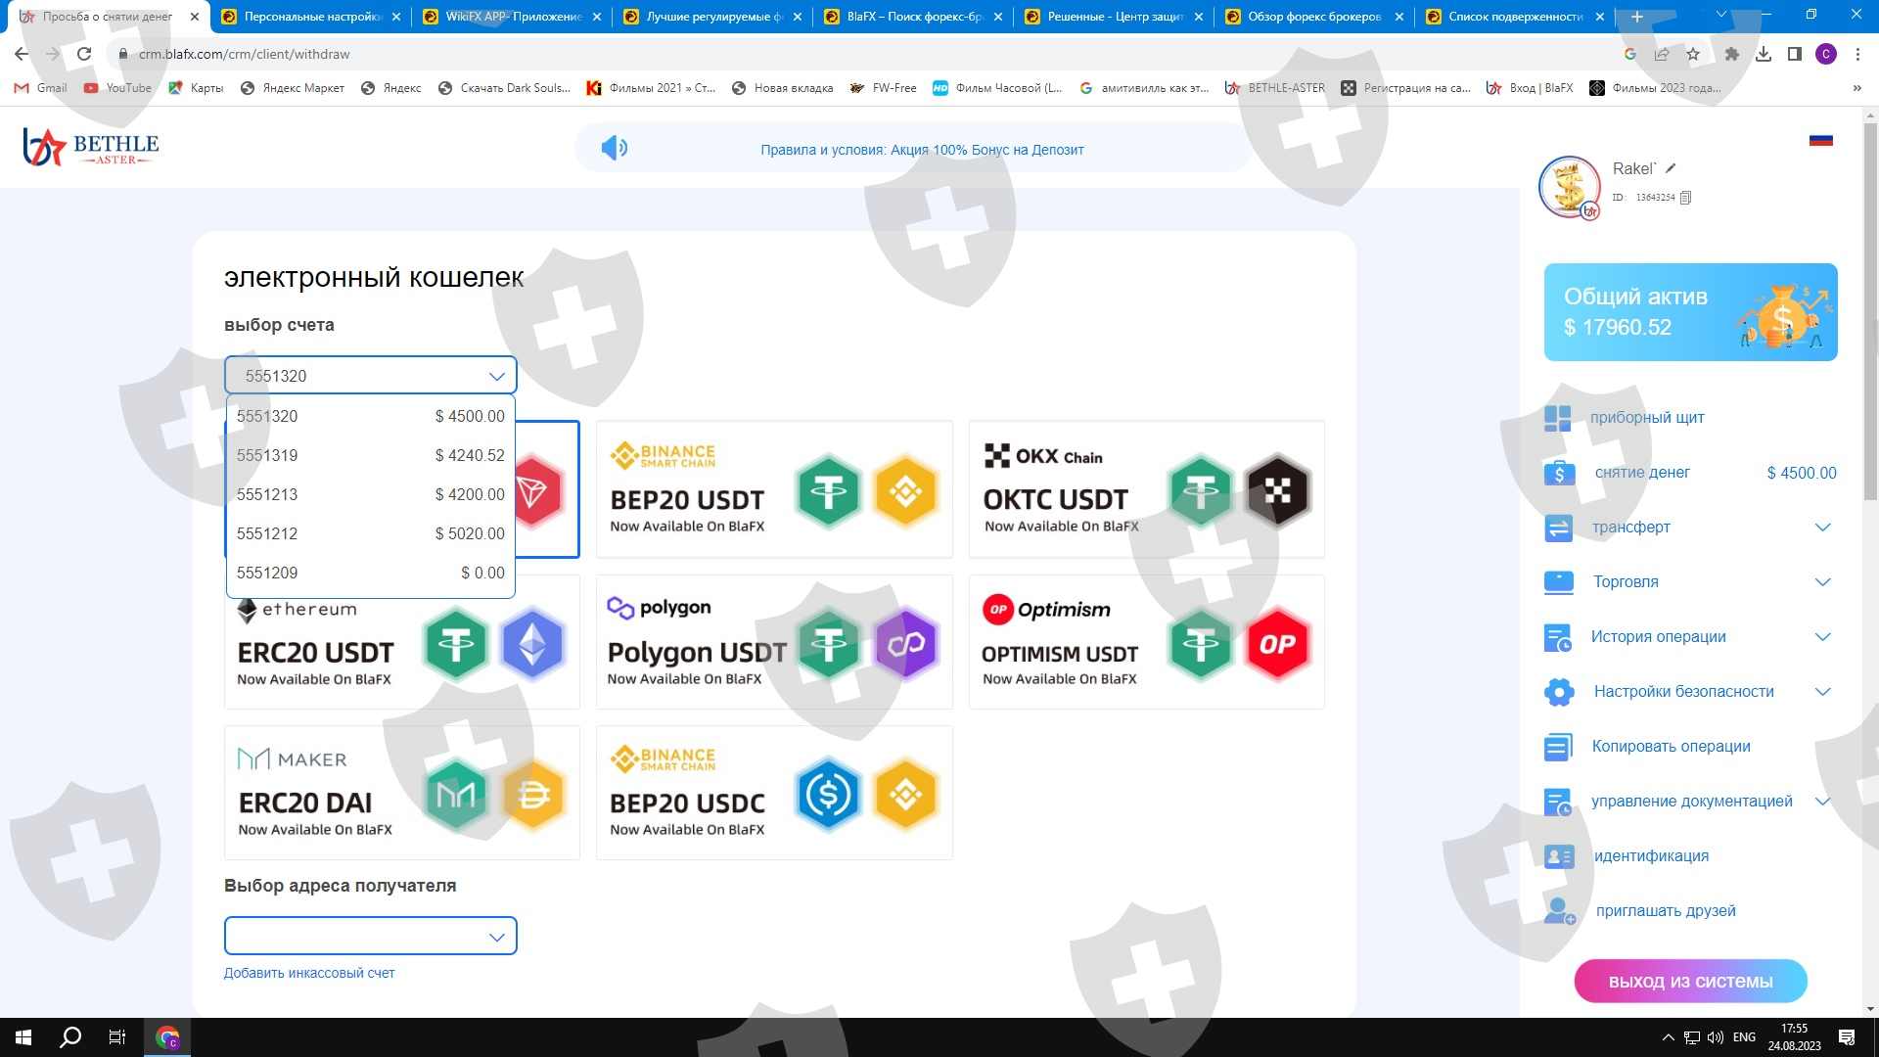Open the приборный щит dashboard icon
Screen dimensions: 1879x1057
pyautogui.click(x=1557, y=418)
